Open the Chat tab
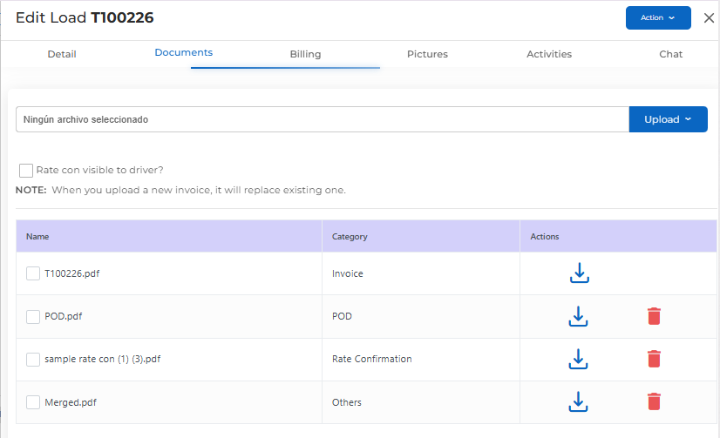This screenshot has width=720, height=438. (670, 54)
